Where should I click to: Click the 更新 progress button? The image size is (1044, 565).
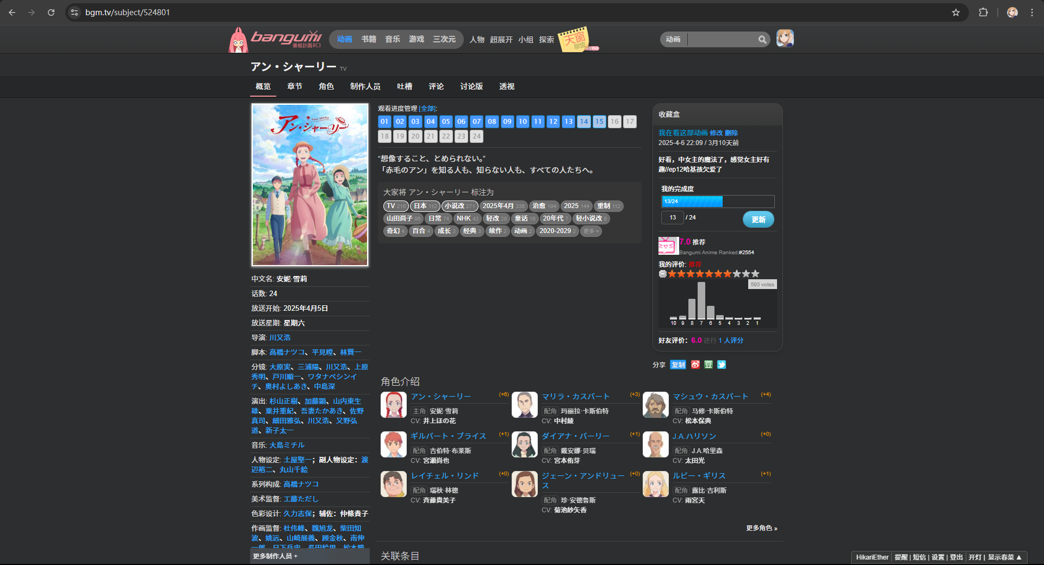[759, 219]
